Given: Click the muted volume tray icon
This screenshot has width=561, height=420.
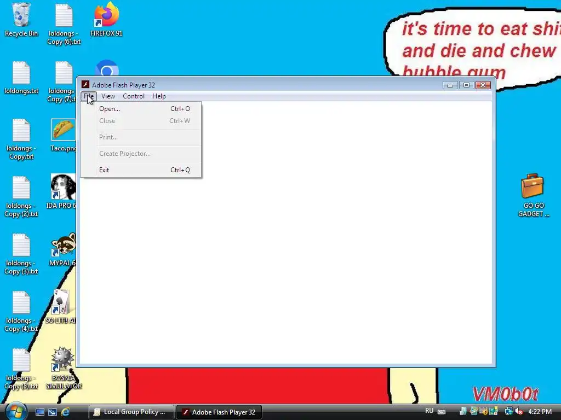Looking at the screenshot, I should tap(518, 411).
